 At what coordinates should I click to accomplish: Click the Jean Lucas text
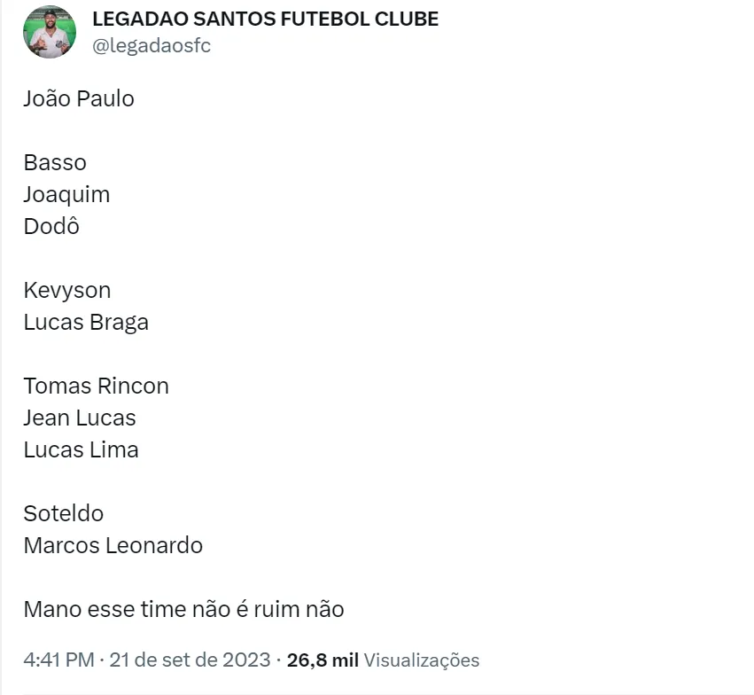pos(80,418)
